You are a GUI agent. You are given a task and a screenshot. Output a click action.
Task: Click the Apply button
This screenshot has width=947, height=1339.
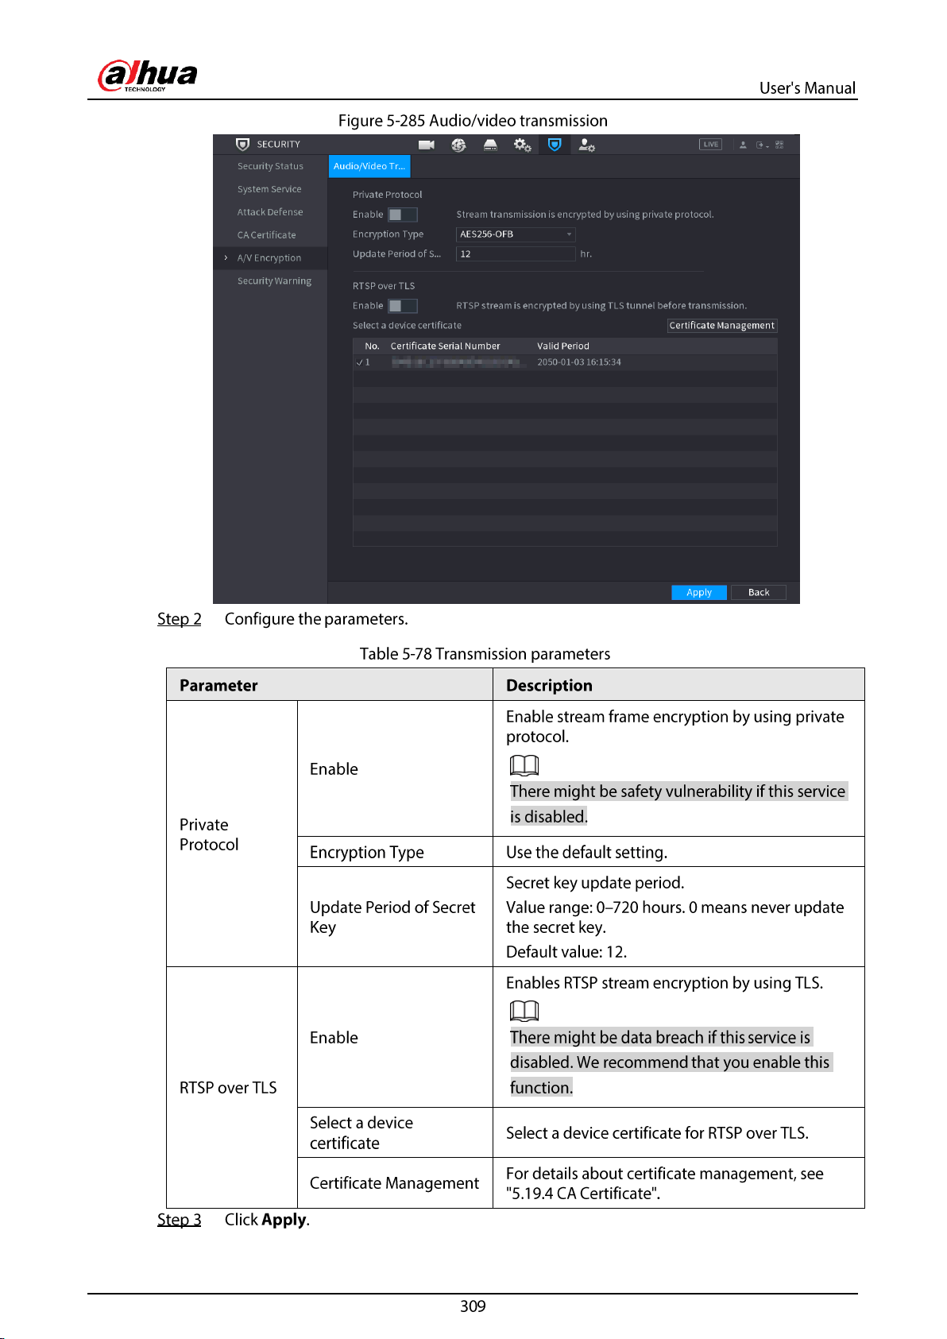coord(699,593)
